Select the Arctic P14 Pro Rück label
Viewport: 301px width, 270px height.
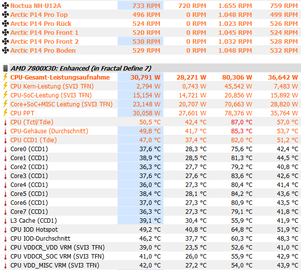(41, 23)
